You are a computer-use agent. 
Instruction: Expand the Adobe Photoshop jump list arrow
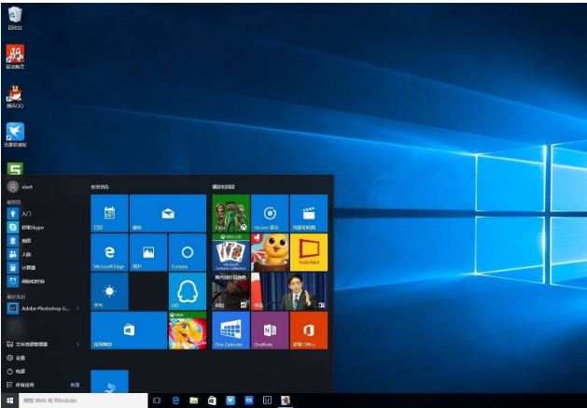click(77, 307)
